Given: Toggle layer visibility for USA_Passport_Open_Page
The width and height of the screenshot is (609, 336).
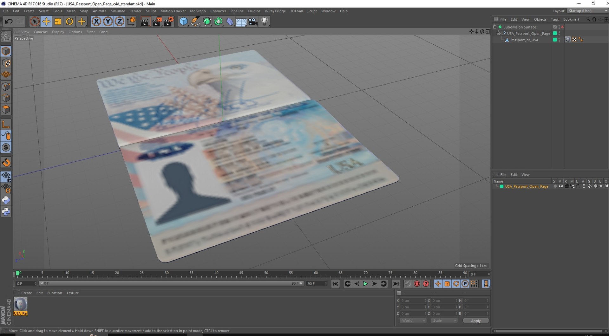Looking at the screenshot, I should tap(560, 186).
